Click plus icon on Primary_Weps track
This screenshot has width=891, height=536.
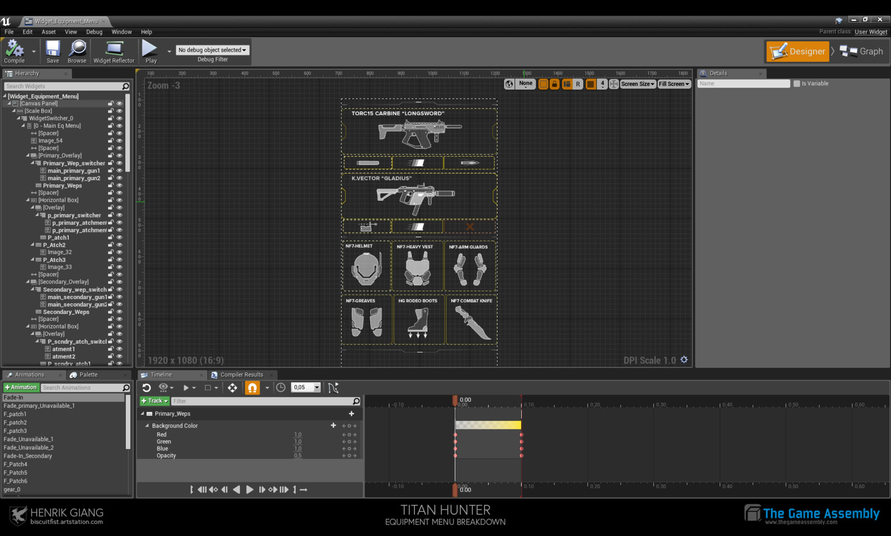pyautogui.click(x=351, y=413)
